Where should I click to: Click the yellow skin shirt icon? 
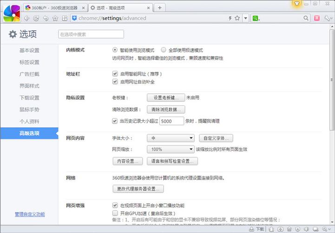(x=296, y=3)
